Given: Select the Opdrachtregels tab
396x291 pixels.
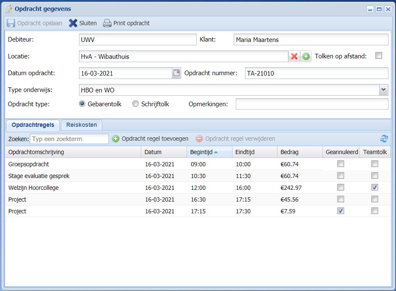Looking at the screenshot, I should click(33, 125).
